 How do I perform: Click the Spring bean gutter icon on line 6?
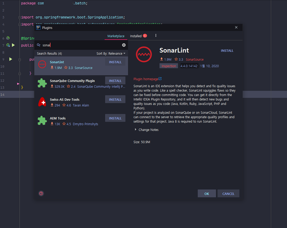pos(8,38)
